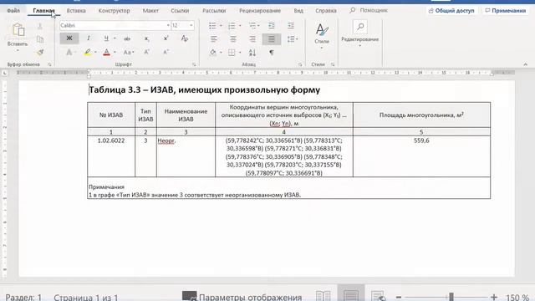Switch to Web Layout view icon
This screenshot has height=301, width=535.
coord(378,295)
